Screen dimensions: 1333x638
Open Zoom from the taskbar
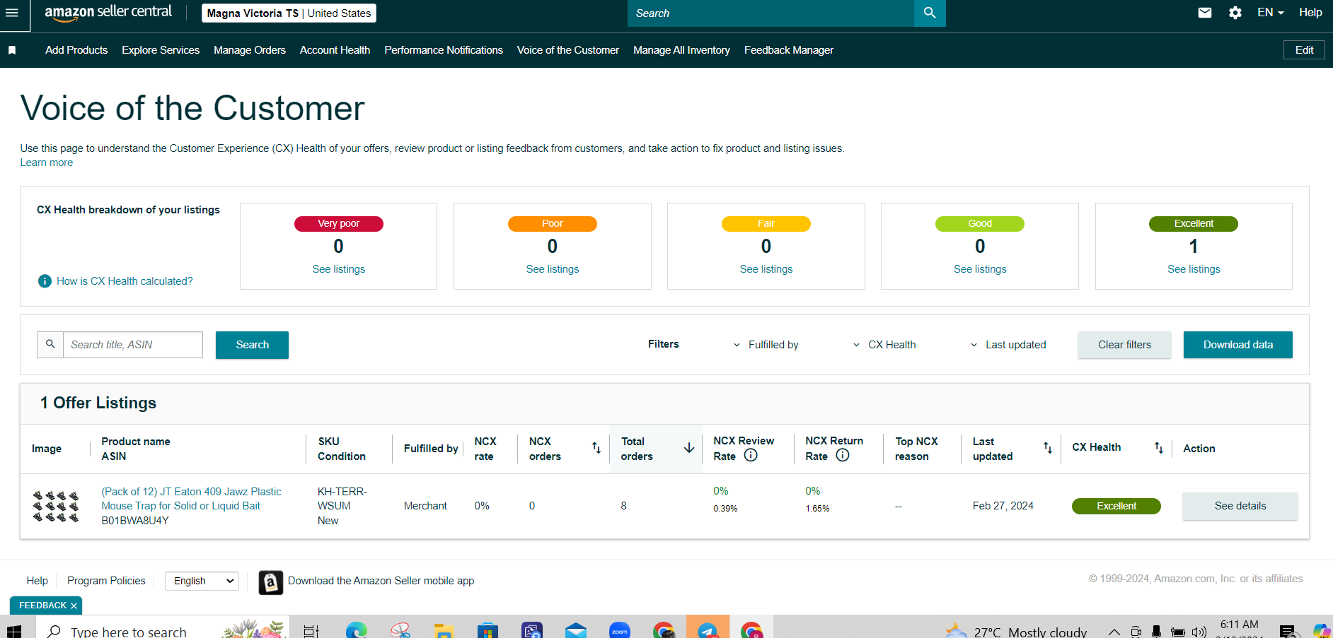pos(620,630)
